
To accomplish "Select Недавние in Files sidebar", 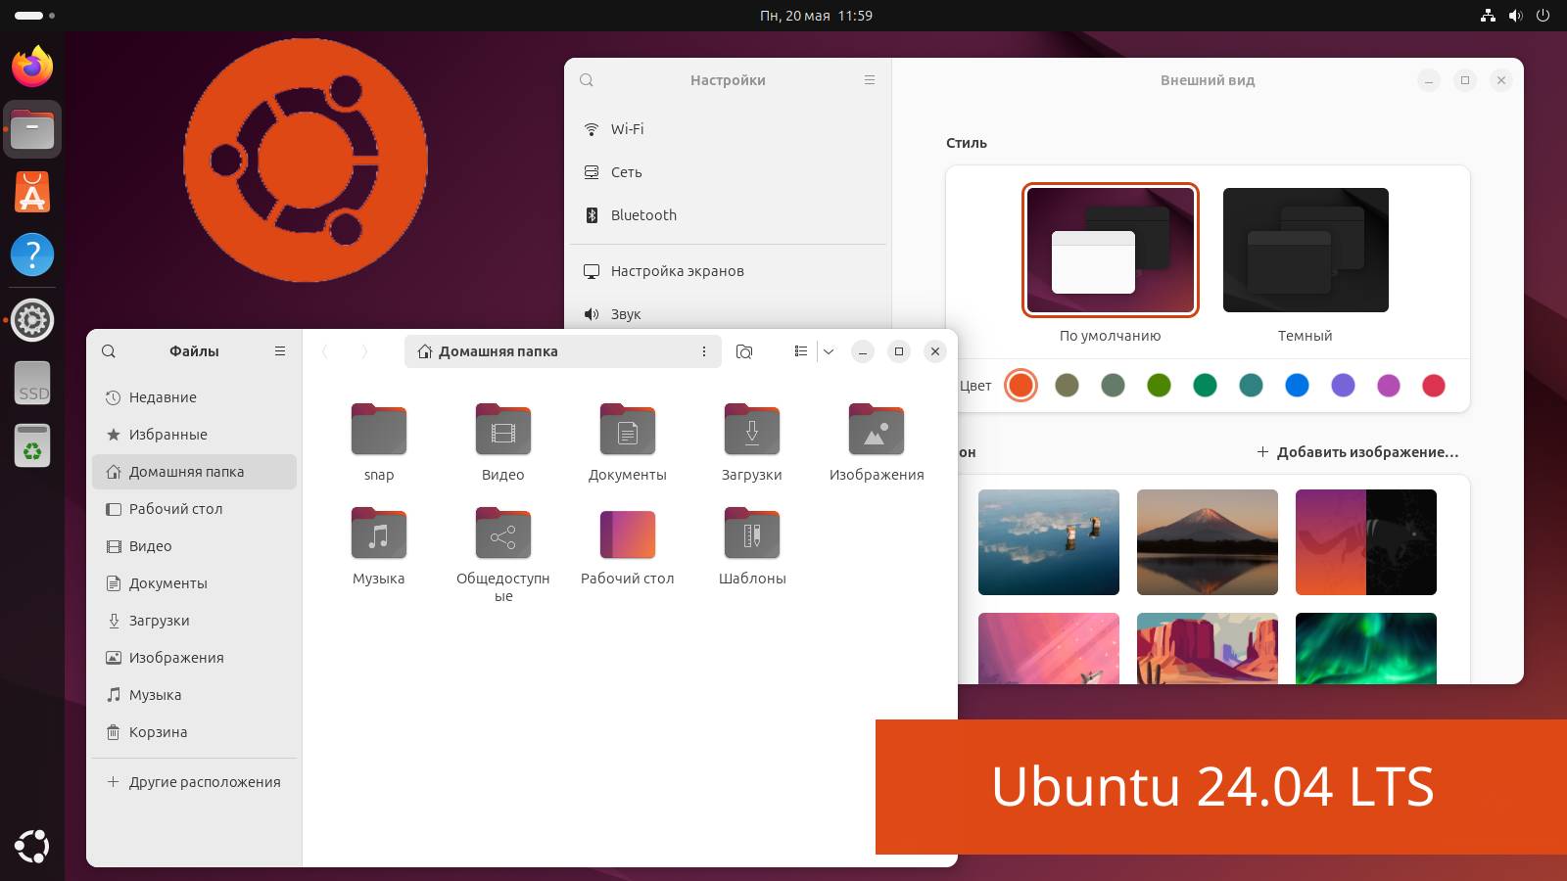I will tap(194, 397).
